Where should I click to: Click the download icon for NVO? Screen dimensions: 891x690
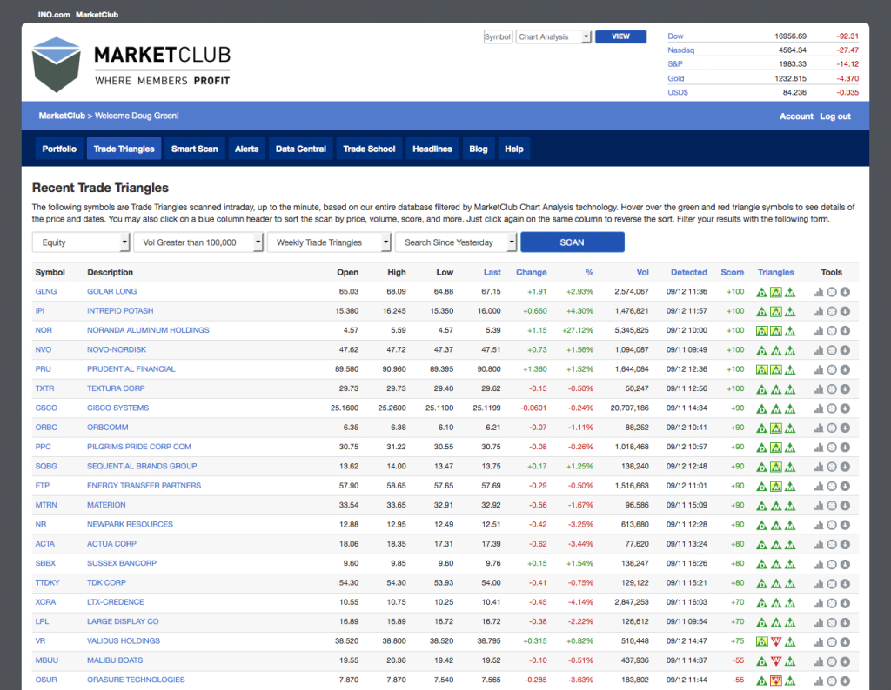coord(845,349)
